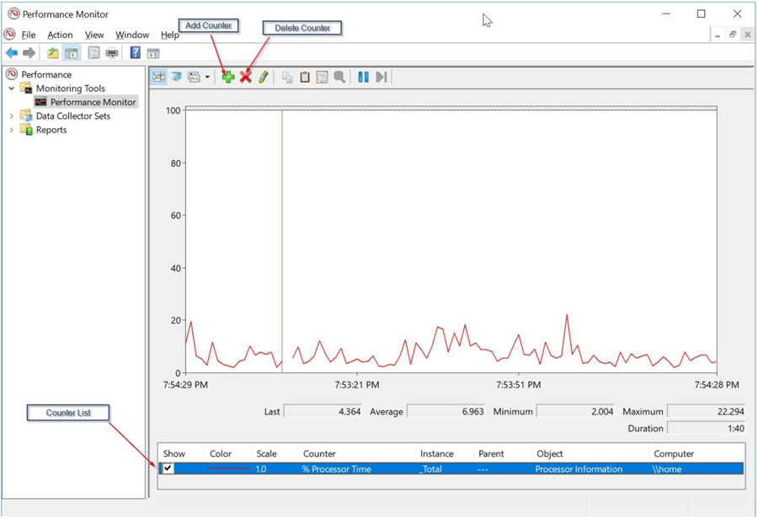Click the Counter column header
Viewport: 758px width, 519px height.
pos(319,453)
